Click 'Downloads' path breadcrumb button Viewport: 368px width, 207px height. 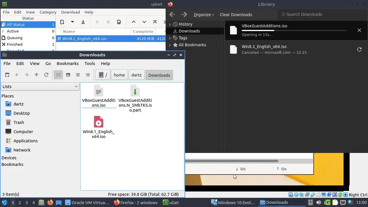159,75
